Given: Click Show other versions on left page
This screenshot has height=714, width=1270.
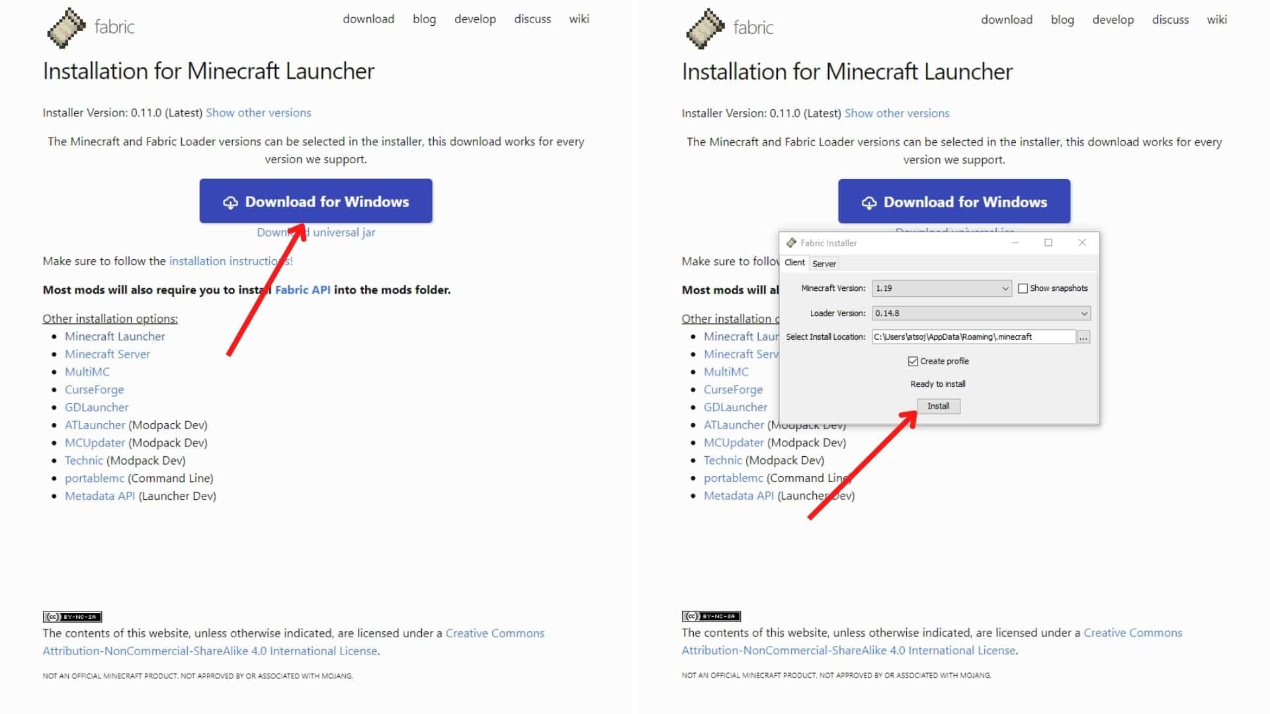Looking at the screenshot, I should pos(258,112).
